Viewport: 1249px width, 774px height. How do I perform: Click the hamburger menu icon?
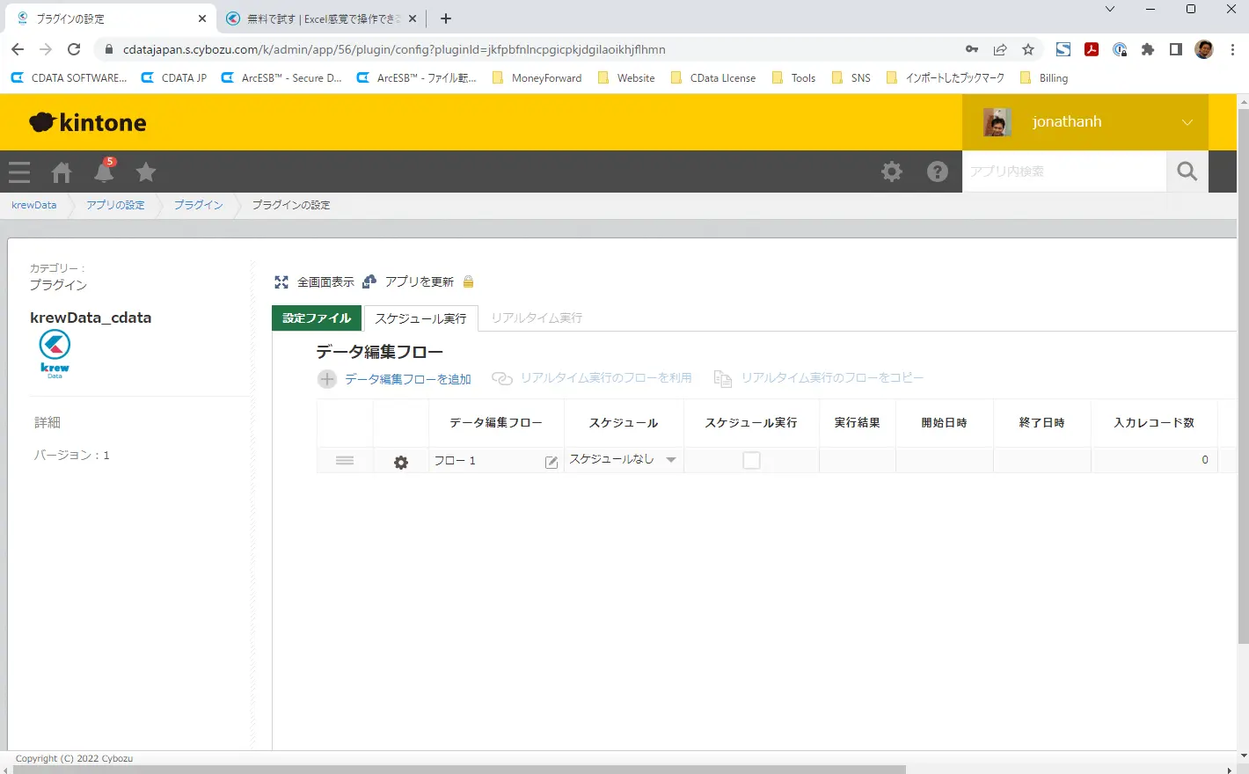[x=19, y=172]
